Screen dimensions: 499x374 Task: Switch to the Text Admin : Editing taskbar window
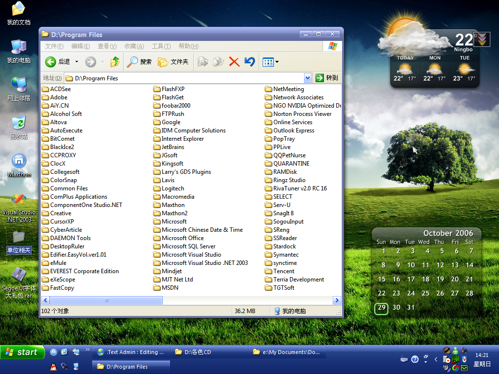click(132, 352)
